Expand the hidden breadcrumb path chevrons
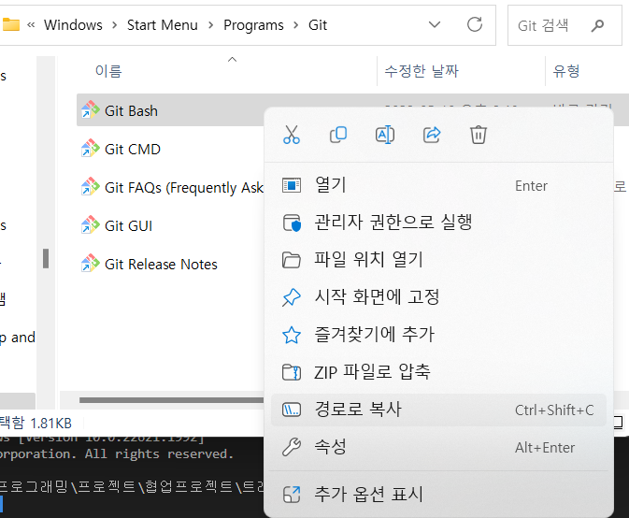Screen dimensions: 629x518 point(31,25)
